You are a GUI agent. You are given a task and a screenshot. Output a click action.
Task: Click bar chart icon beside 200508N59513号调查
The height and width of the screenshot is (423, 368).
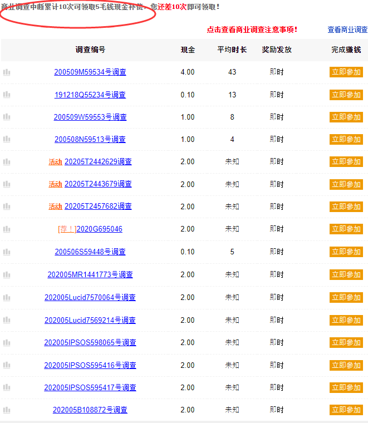pyautogui.click(x=7, y=139)
